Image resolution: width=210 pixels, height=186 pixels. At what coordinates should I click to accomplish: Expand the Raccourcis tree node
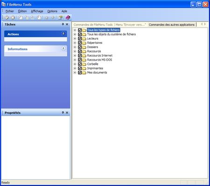(x=75, y=51)
